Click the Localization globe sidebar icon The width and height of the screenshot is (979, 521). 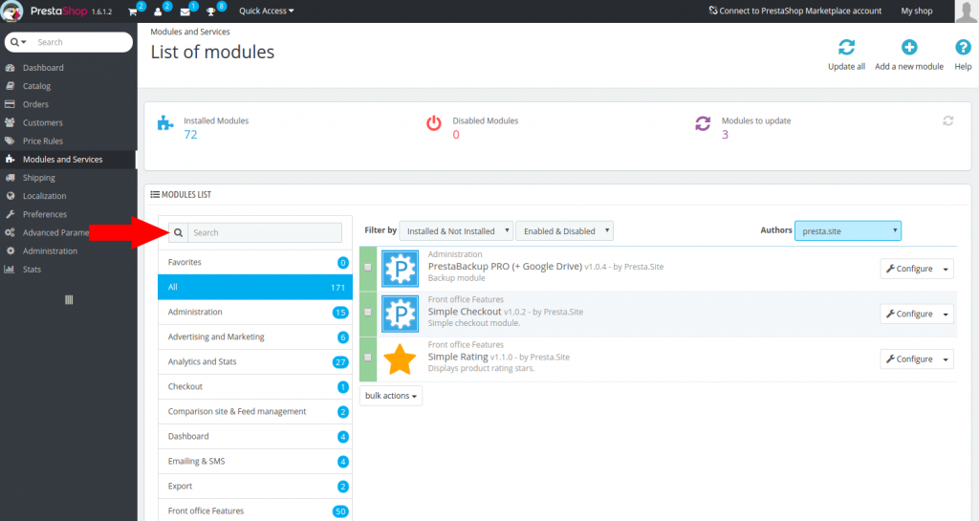(x=10, y=196)
